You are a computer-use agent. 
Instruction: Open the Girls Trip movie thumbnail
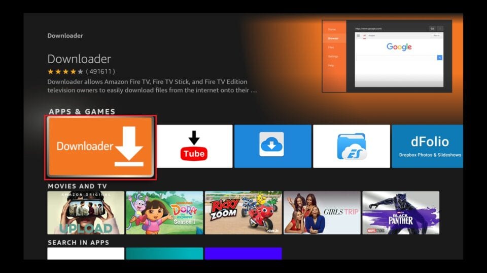[322, 213]
